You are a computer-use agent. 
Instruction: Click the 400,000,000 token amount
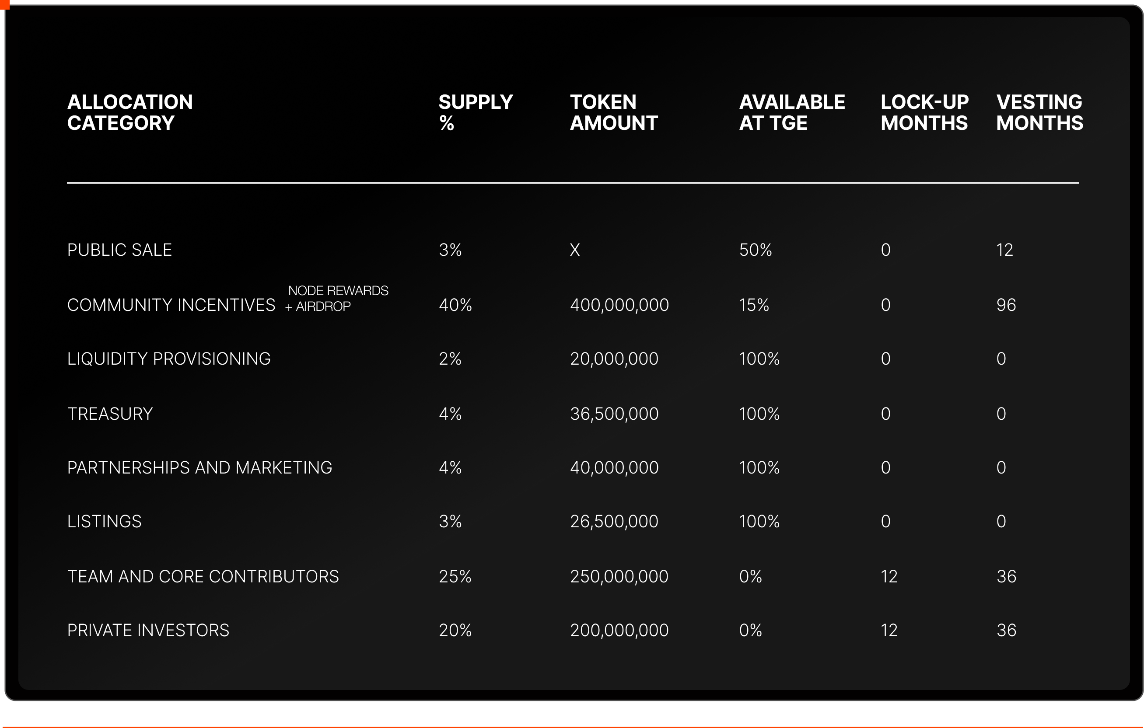point(619,305)
